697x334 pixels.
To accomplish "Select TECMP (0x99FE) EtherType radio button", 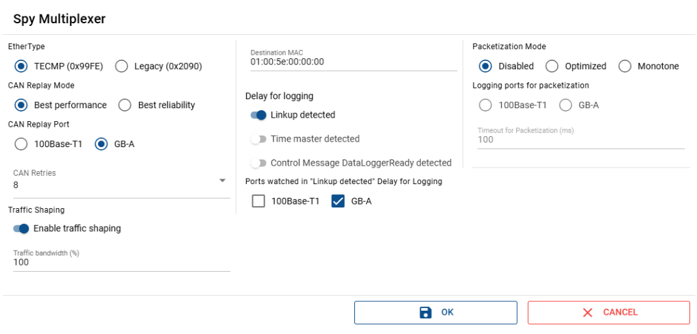I will [x=21, y=66].
